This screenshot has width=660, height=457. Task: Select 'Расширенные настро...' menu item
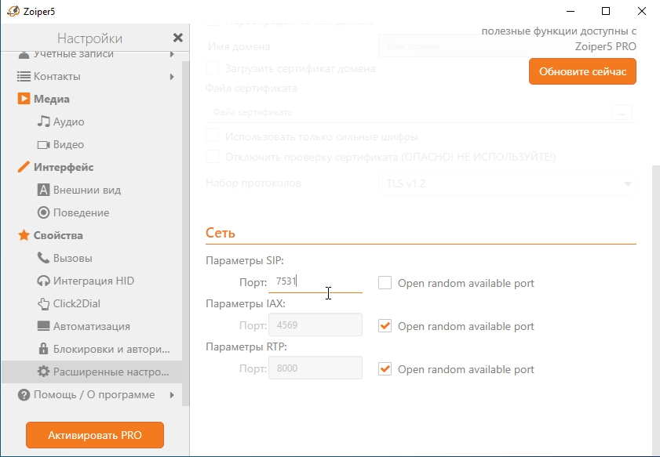(x=92, y=372)
